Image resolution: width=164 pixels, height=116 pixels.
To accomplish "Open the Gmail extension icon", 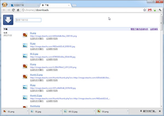I will 150,10.
